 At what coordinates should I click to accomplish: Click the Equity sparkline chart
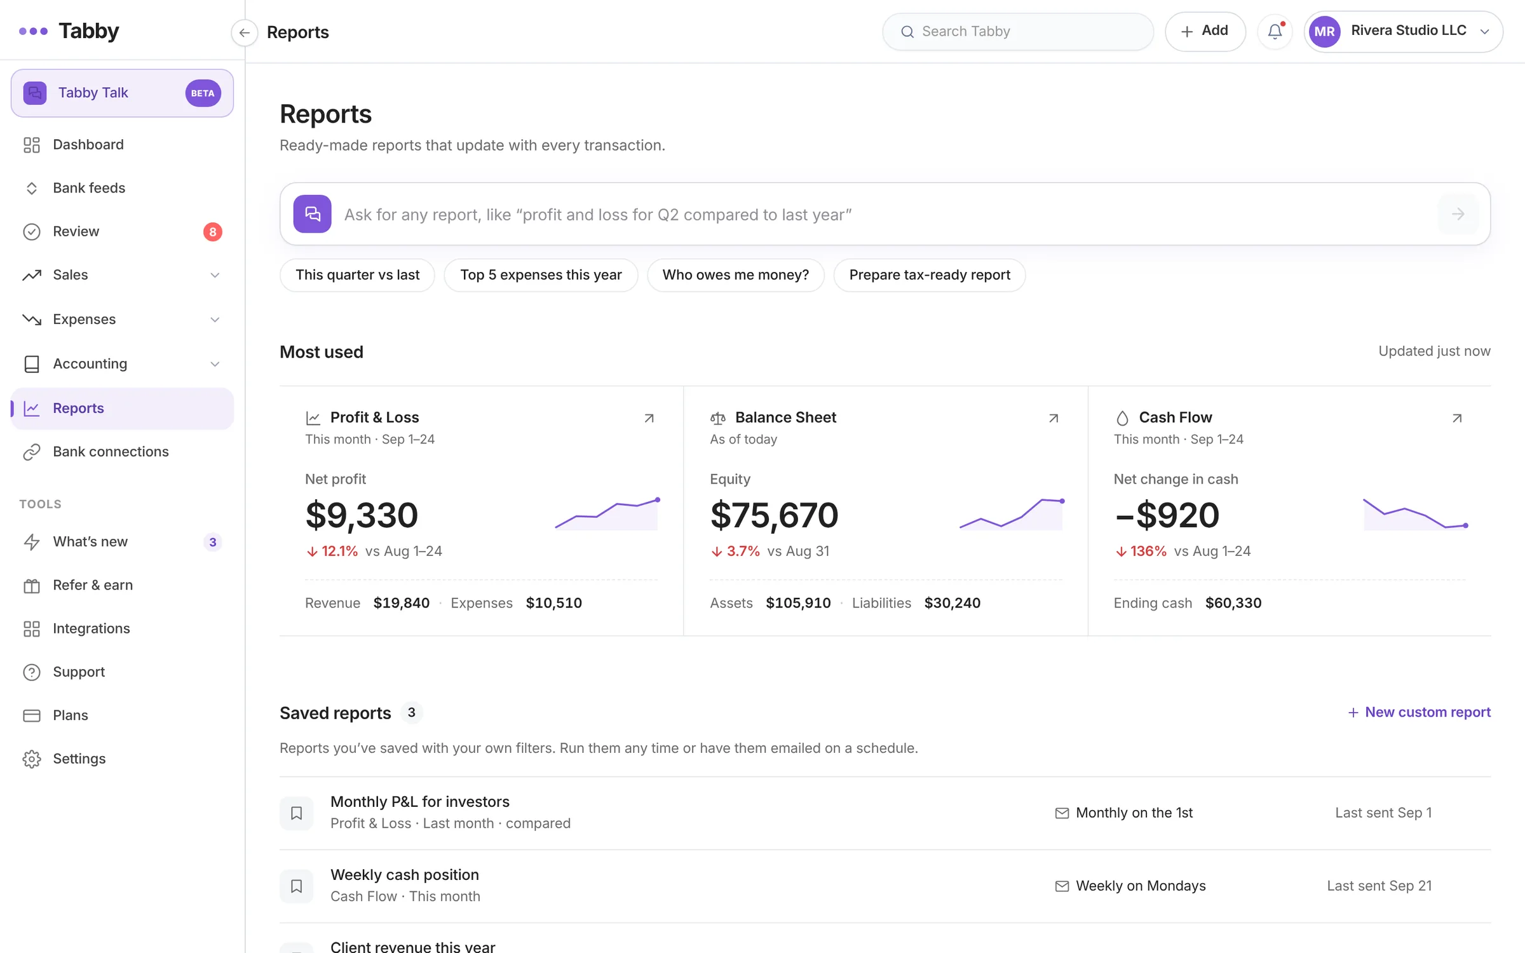(x=1012, y=514)
